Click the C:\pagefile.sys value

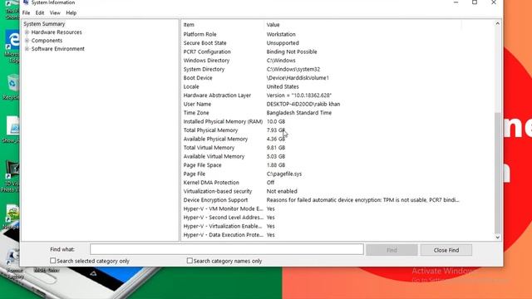(284, 174)
